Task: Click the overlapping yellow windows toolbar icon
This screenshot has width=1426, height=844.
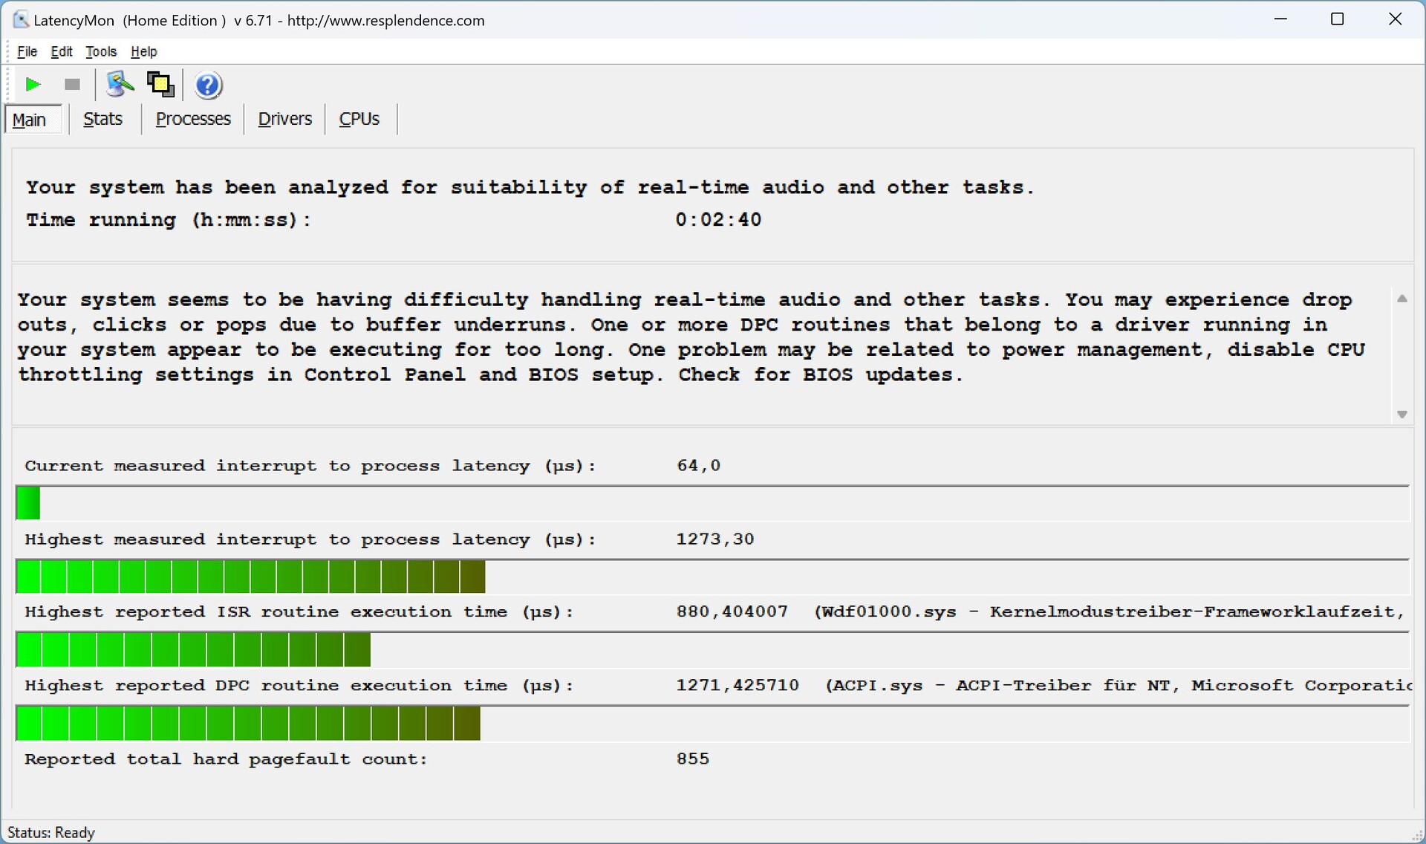Action: click(x=160, y=85)
